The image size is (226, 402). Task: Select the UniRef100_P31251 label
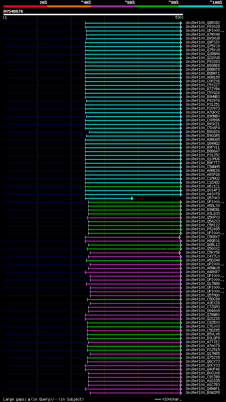pyautogui.click(x=203, y=105)
